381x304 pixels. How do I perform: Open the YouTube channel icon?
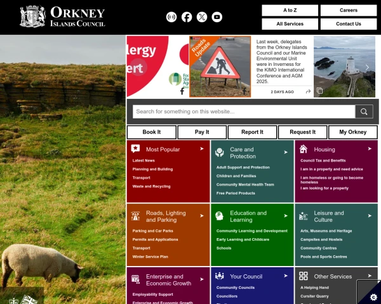pyautogui.click(x=217, y=17)
